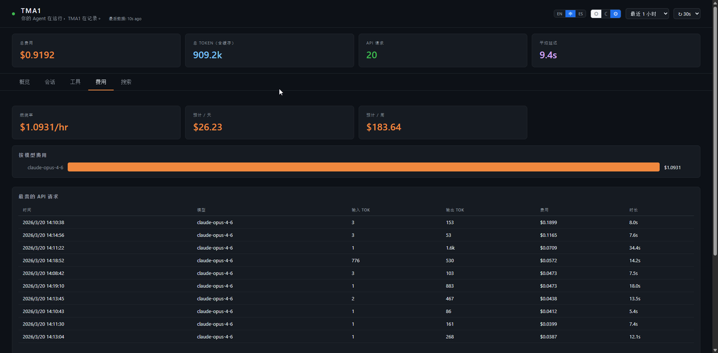718x353 pixels.
Task: Click the 费用 column header in table
Action: click(x=544, y=210)
